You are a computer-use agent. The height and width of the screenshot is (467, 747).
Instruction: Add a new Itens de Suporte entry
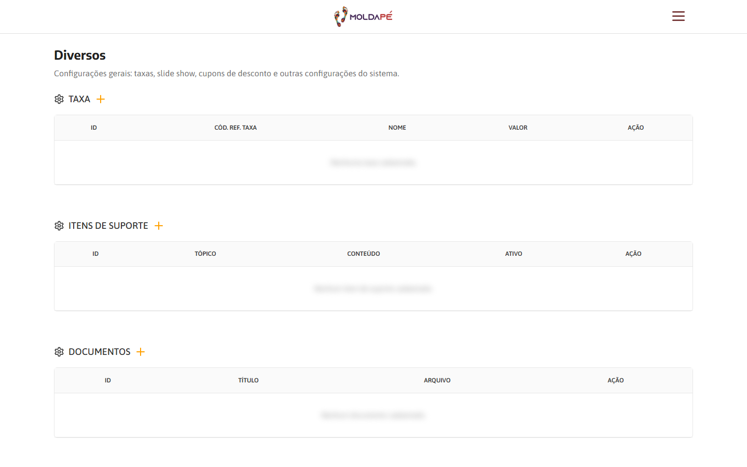(159, 226)
